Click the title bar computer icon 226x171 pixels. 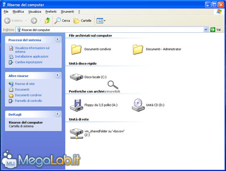4,5
